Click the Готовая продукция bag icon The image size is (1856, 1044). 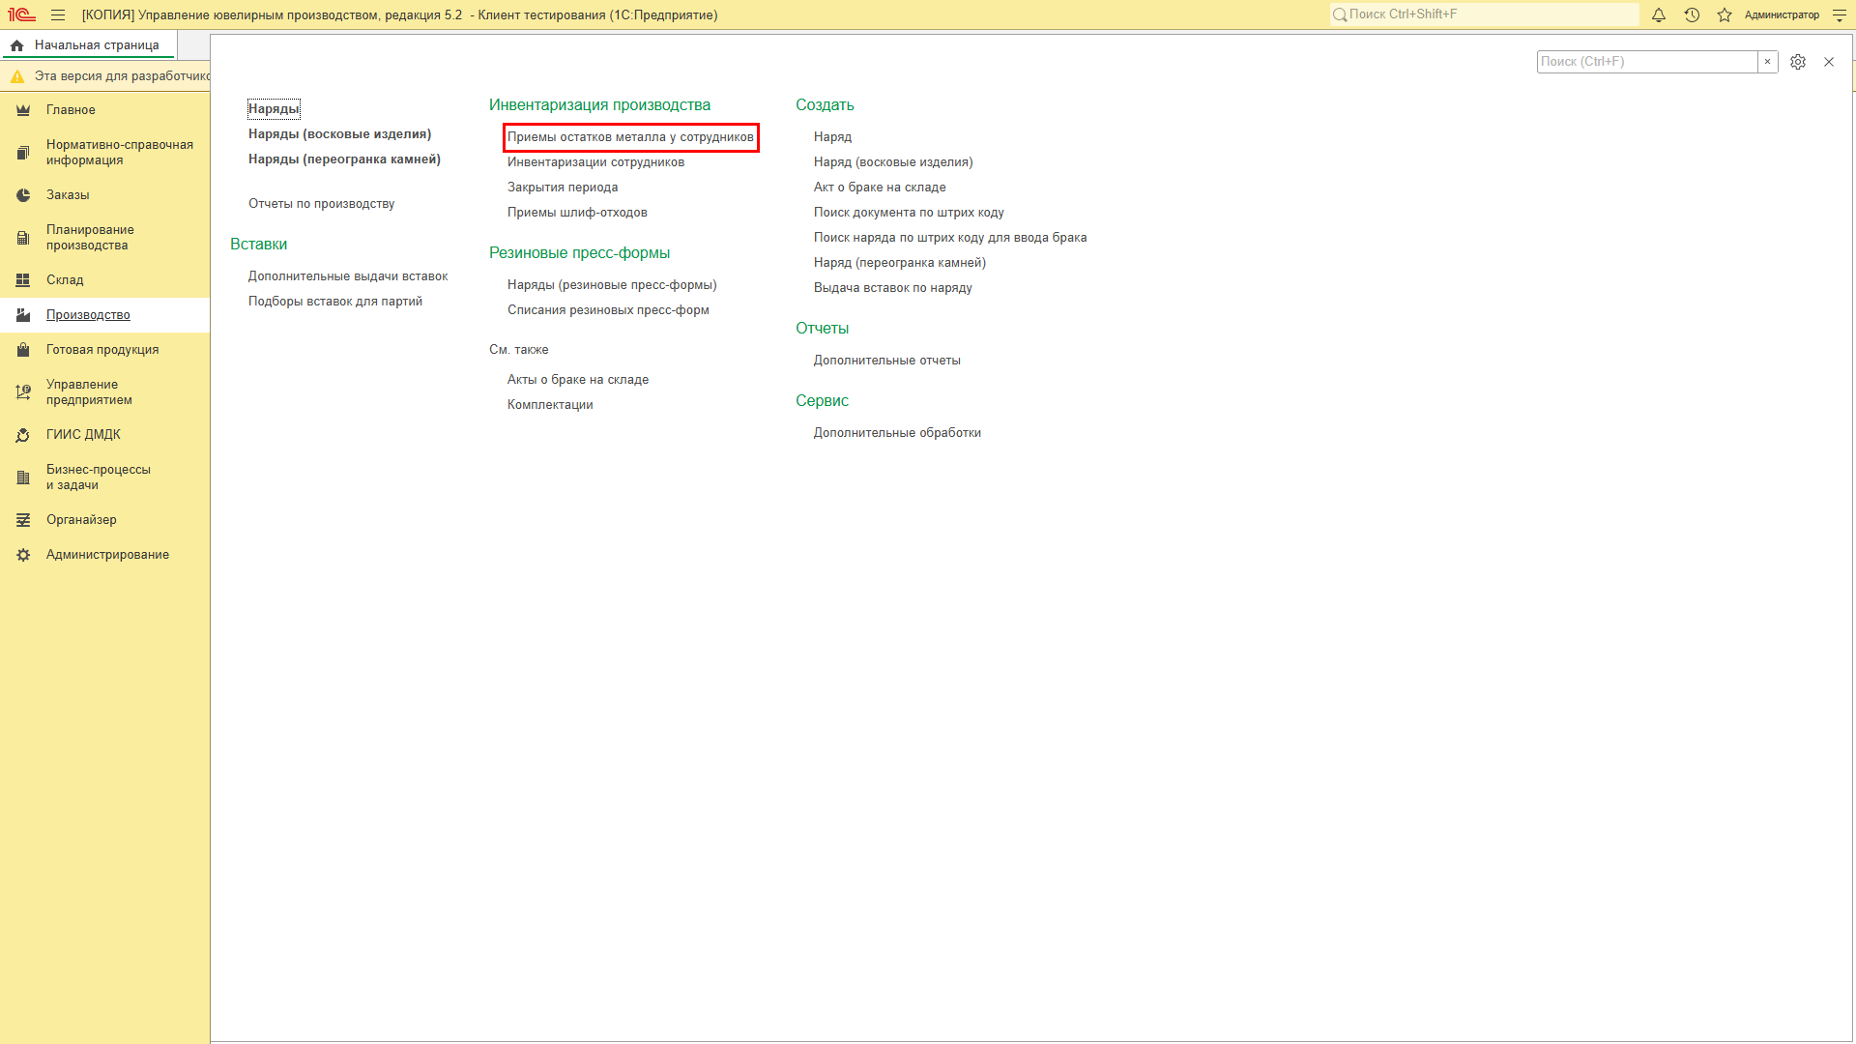(x=23, y=350)
